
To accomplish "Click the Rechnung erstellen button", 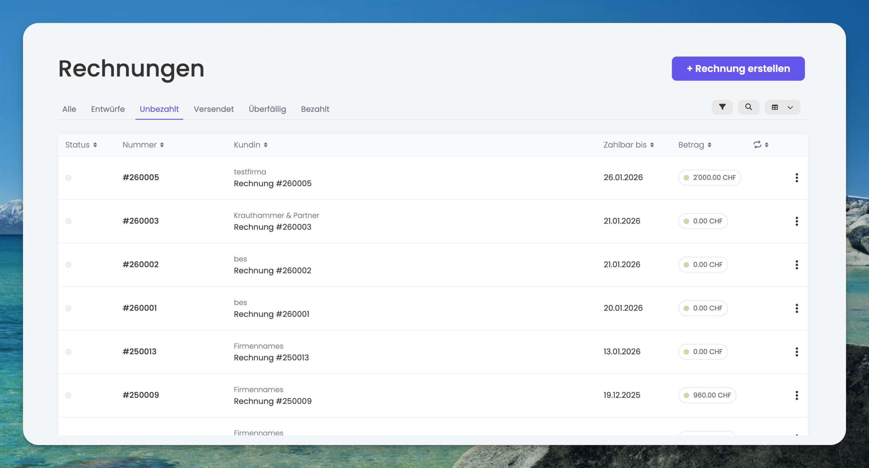I will pos(738,69).
